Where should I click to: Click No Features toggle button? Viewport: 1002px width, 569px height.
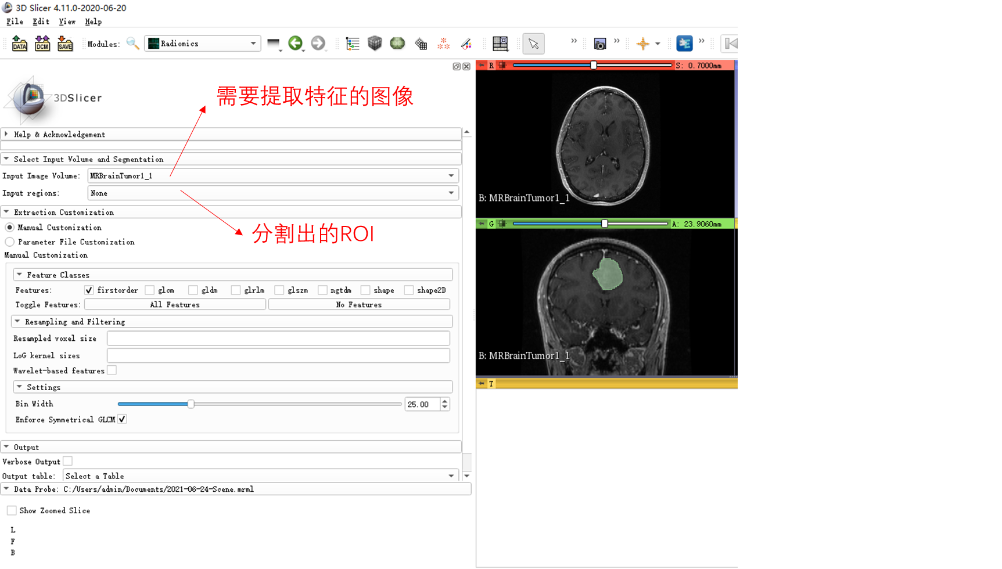click(x=359, y=305)
